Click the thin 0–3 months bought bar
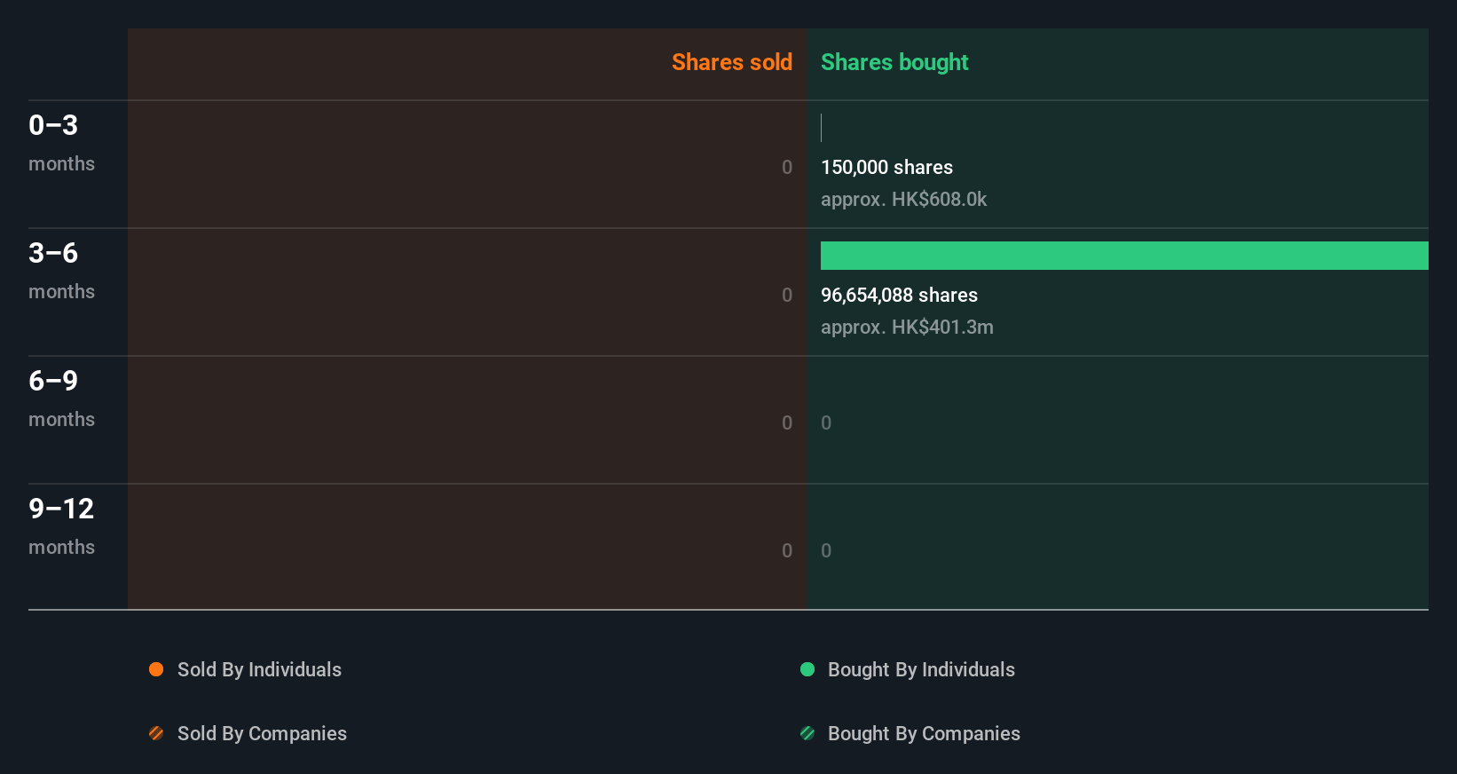Viewport: 1457px width, 774px height. tap(822, 128)
